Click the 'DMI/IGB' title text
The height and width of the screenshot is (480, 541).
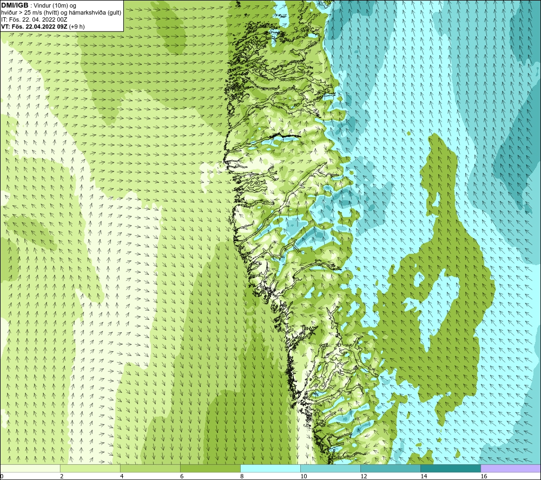coord(15,5)
